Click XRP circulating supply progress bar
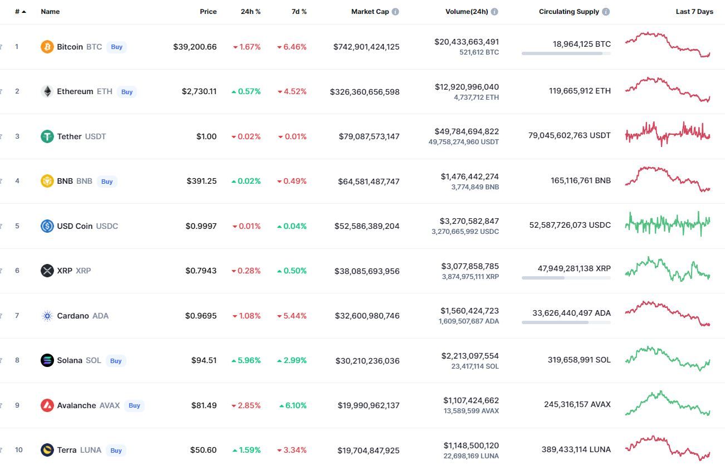The image size is (725, 470). [566, 278]
